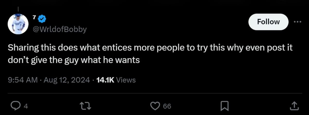Click the reply count of 4
309x115 pixels.
tap(25, 106)
